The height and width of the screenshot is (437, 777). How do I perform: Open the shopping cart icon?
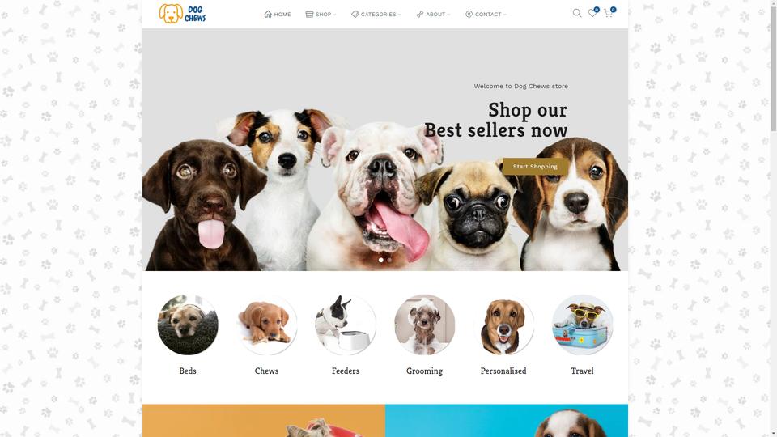click(609, 14)
